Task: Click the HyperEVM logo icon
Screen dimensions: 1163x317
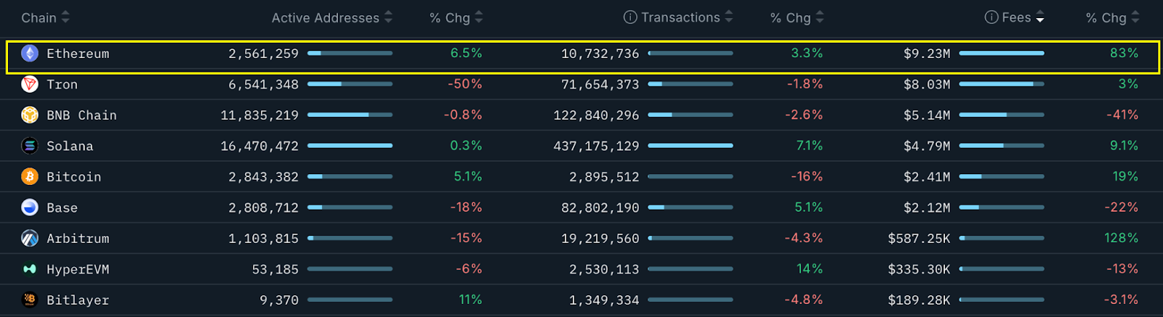Action: (x=30, y=269)
